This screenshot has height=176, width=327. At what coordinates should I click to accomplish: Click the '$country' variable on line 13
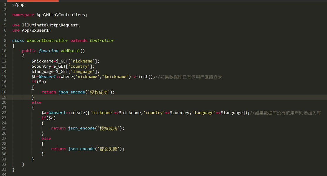tap(41, 66)
